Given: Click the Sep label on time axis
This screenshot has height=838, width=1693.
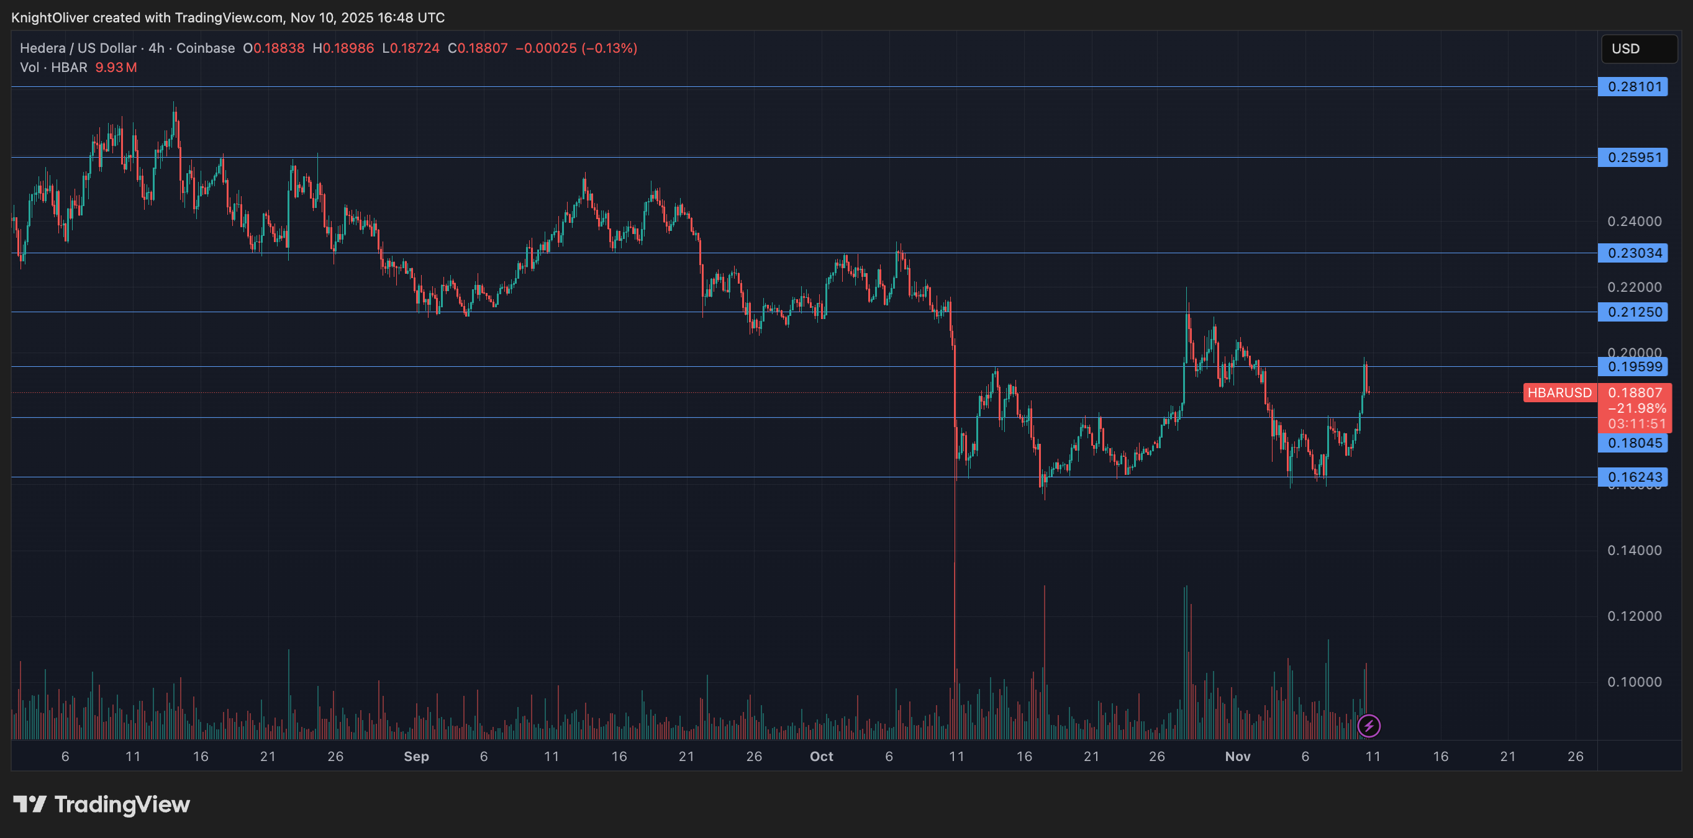Looking at the screenshot, I should [x=416, y=757].
